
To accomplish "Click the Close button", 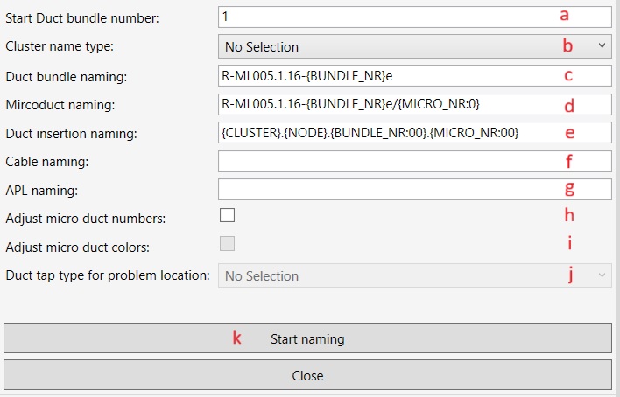I will 307,375.
